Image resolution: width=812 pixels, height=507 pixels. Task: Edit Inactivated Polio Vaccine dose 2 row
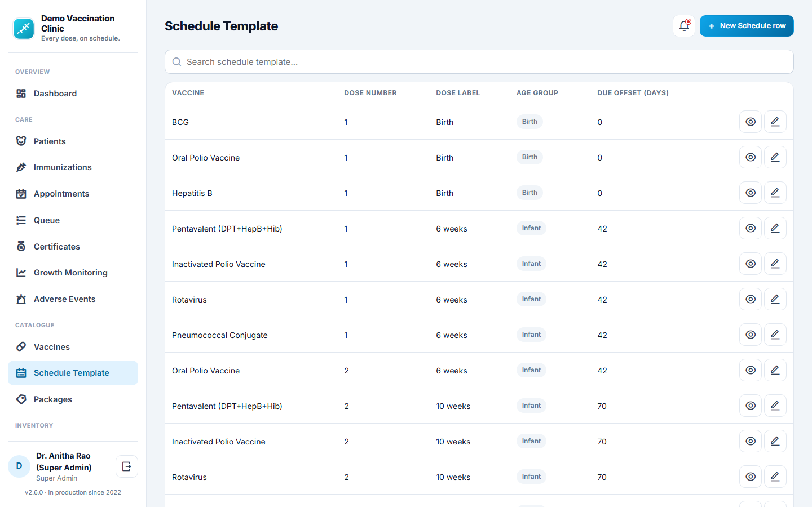pos(775,441)
